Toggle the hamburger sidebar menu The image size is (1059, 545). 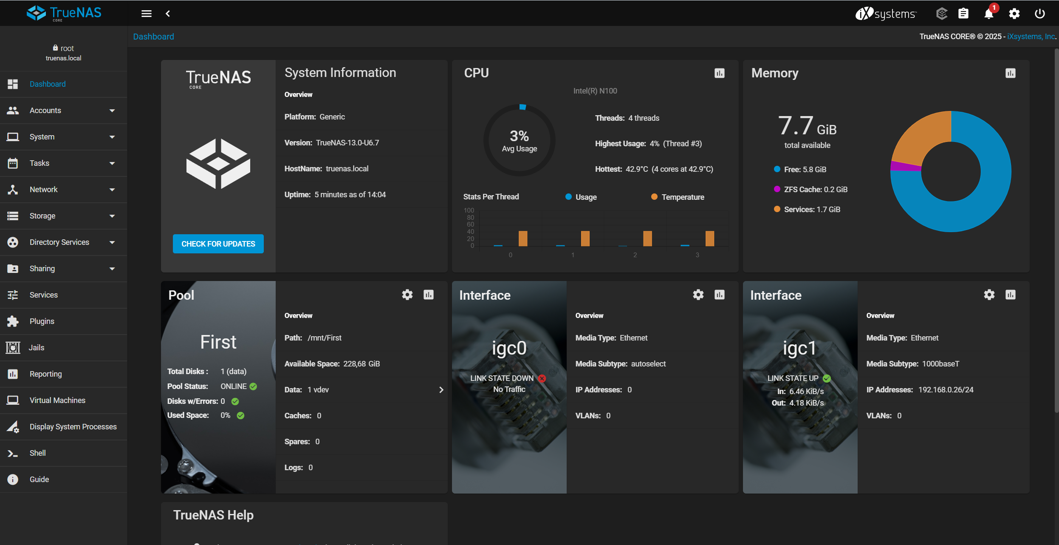pyautogui.click(x=147, y=14)
